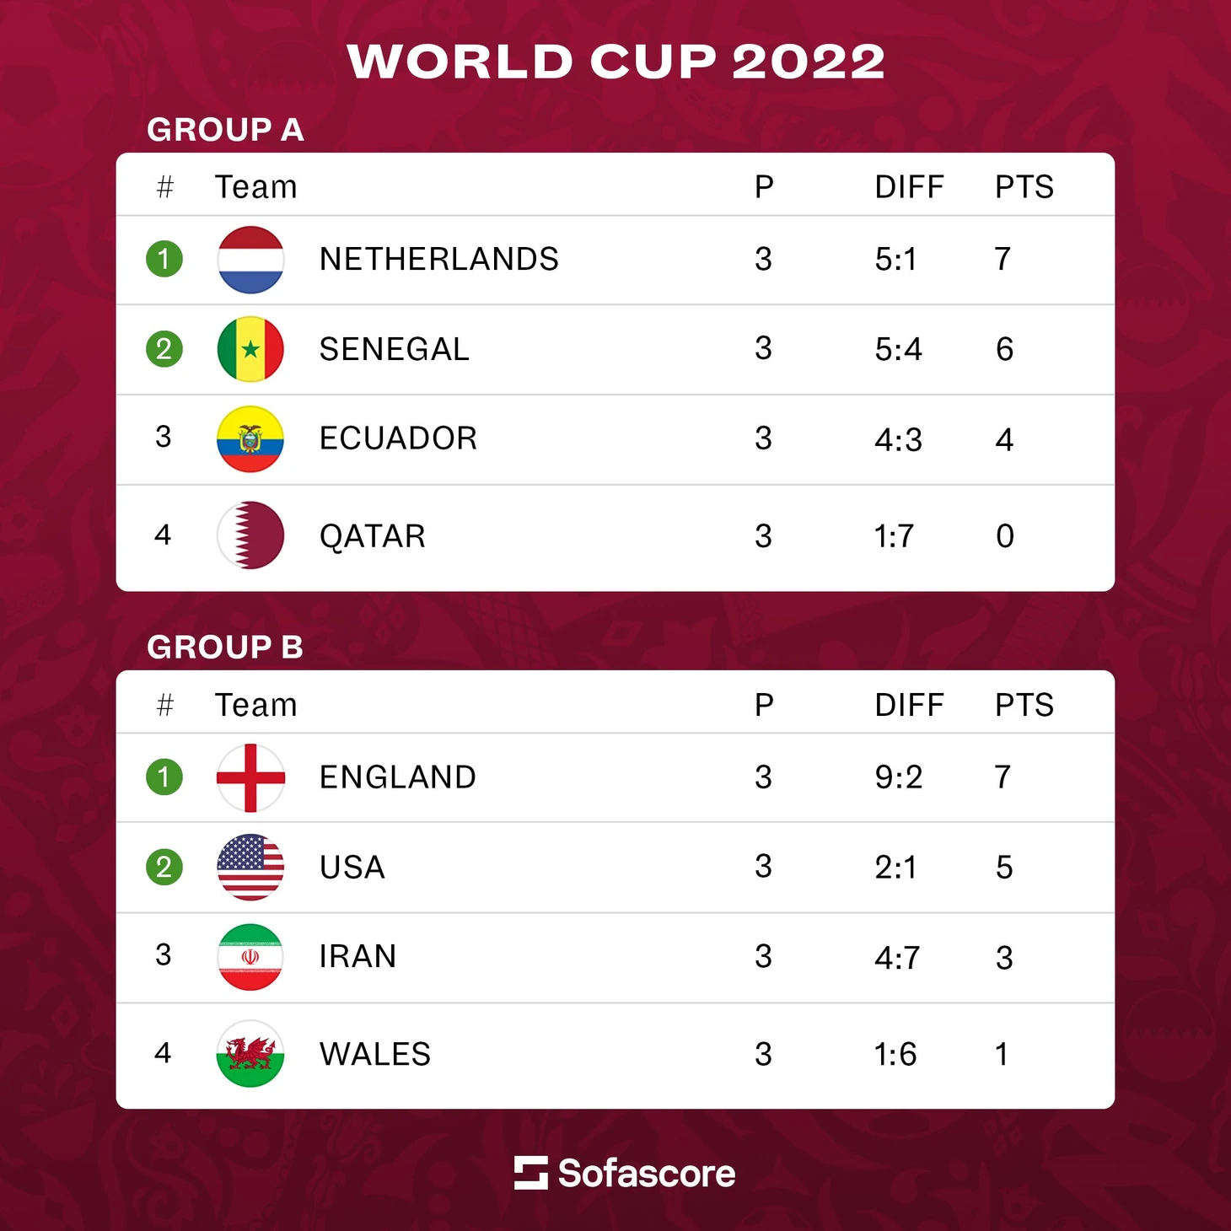Open the NETHERLANDS team name

pyautogui.click(x=438, y=259)
